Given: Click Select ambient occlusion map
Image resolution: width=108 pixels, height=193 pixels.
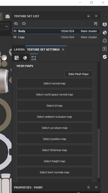Looking at the screenshot, I should 55,116.
